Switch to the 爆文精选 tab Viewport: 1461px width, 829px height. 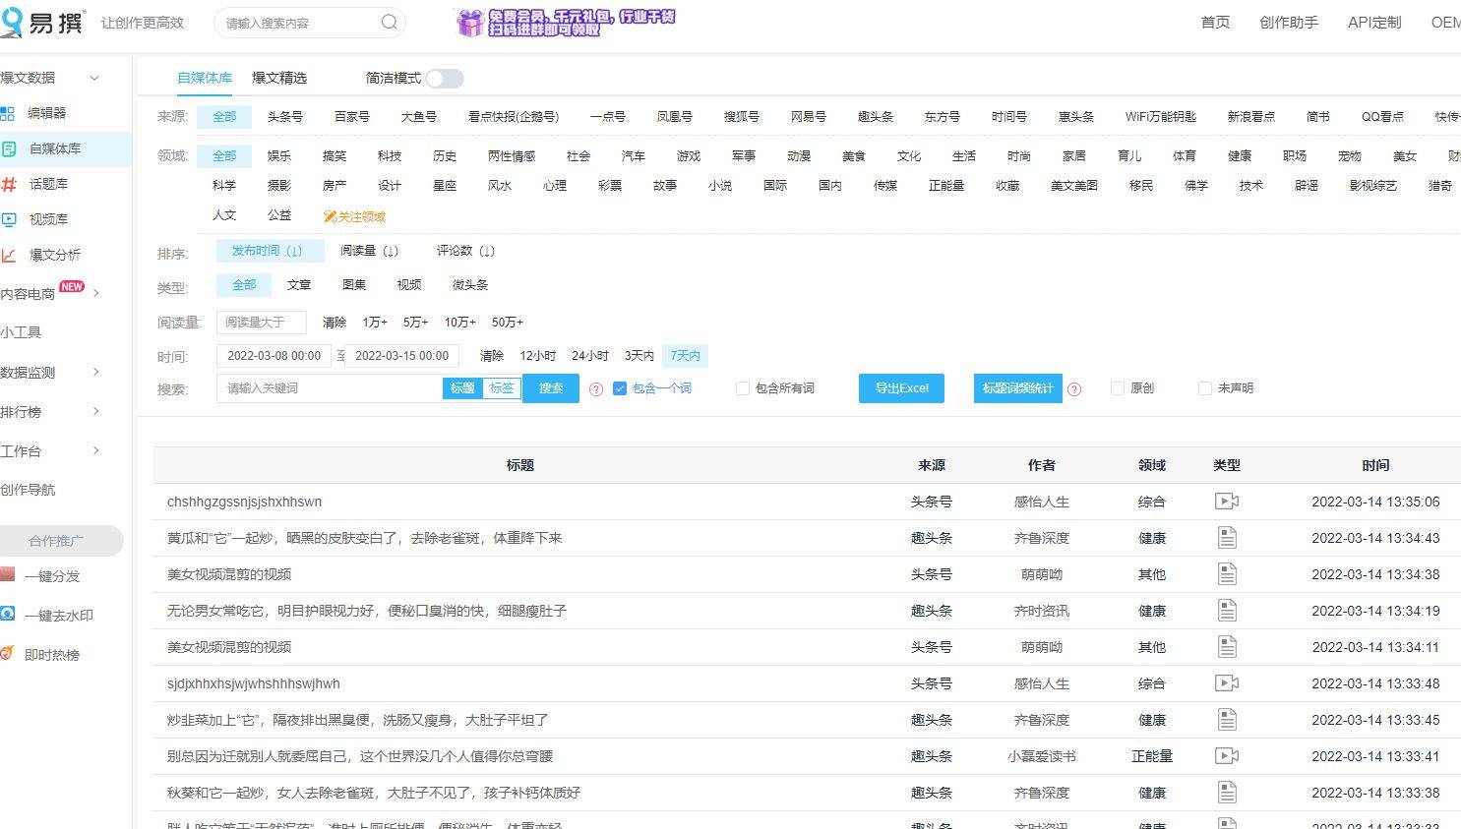pyautogui.click(x=279, y=78)
